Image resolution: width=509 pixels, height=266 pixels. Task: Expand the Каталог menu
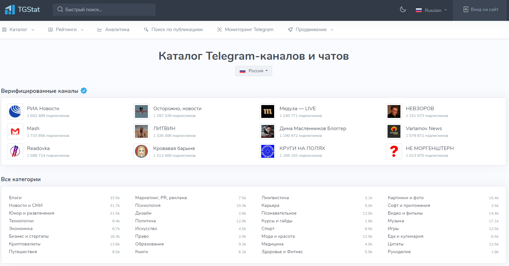pyautogui.click(x=18, y=30)
